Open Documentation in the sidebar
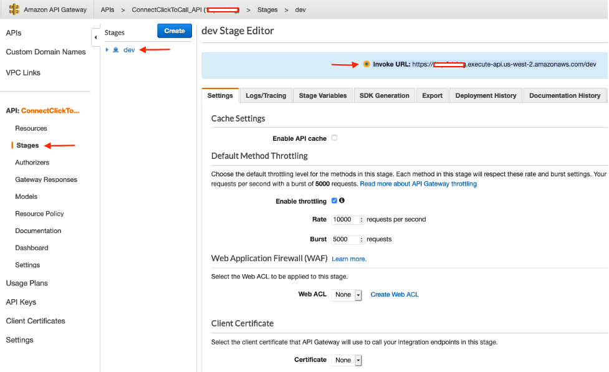This screenshot has width=609, height=372. [x=38, y=231]
